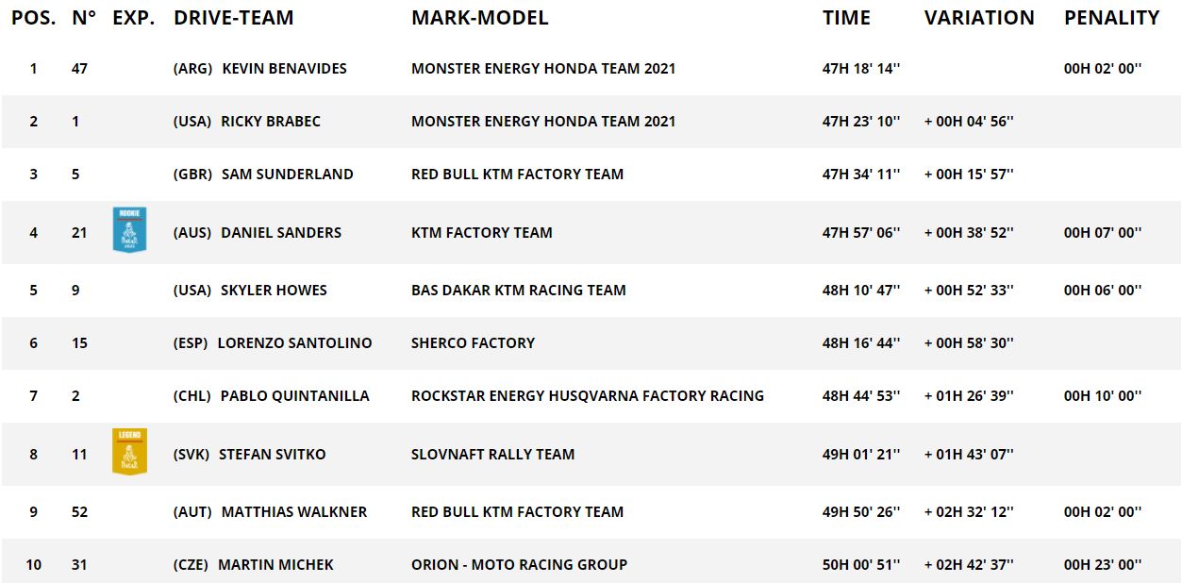Viewport: 1182px width, 583px height.
Task: Click the Sherco Factory team name
Action: 473,343
